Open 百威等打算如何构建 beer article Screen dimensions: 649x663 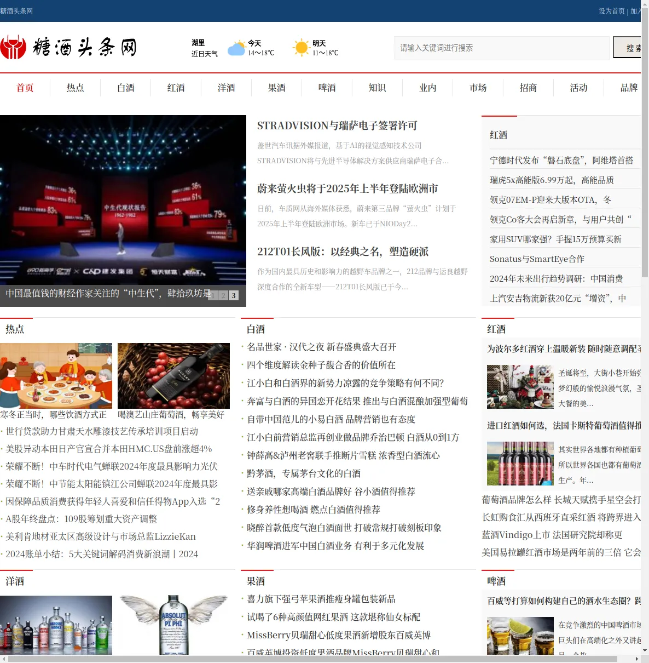click(x=564, y=601)
